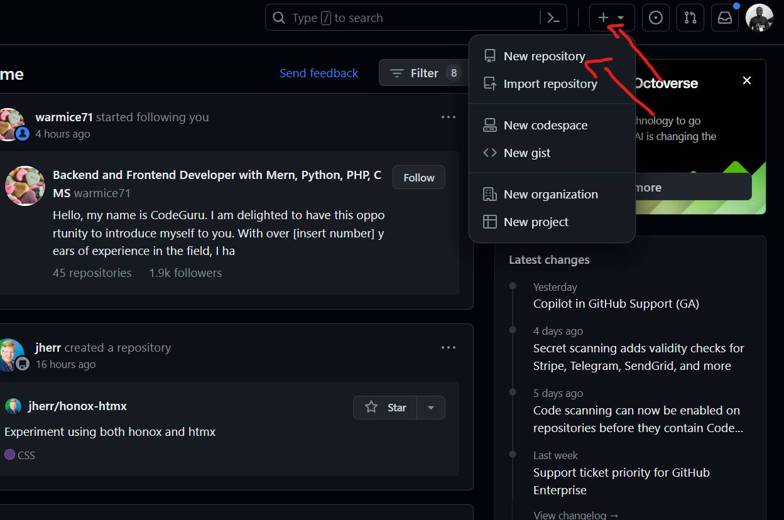784x520 pixels.
Task: Follow the user warmice71
Action: click(419, 178)
